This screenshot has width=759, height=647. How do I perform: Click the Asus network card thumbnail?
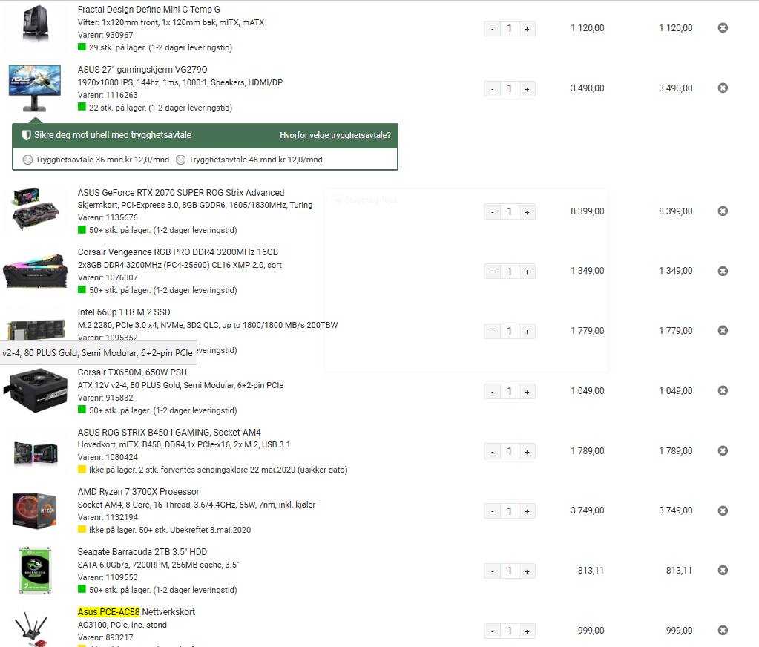[x=31, y=628]
